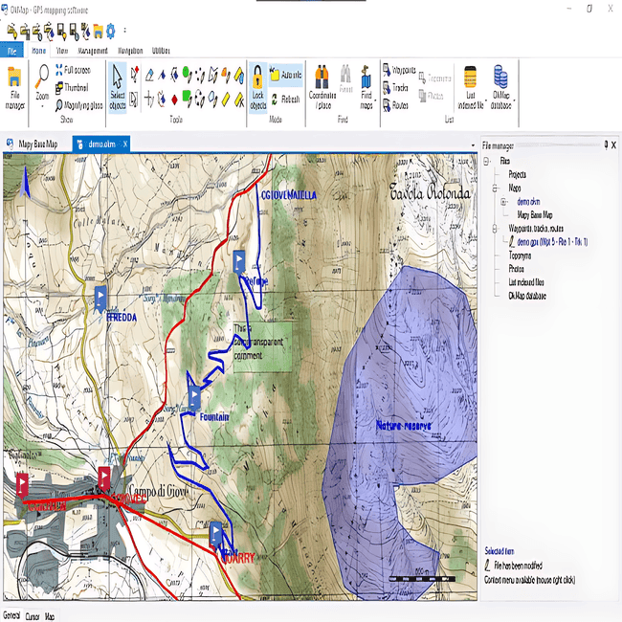622x622 pixels.
Task: Toggle Automatic mode in Mode group
Action: (286, 75)
